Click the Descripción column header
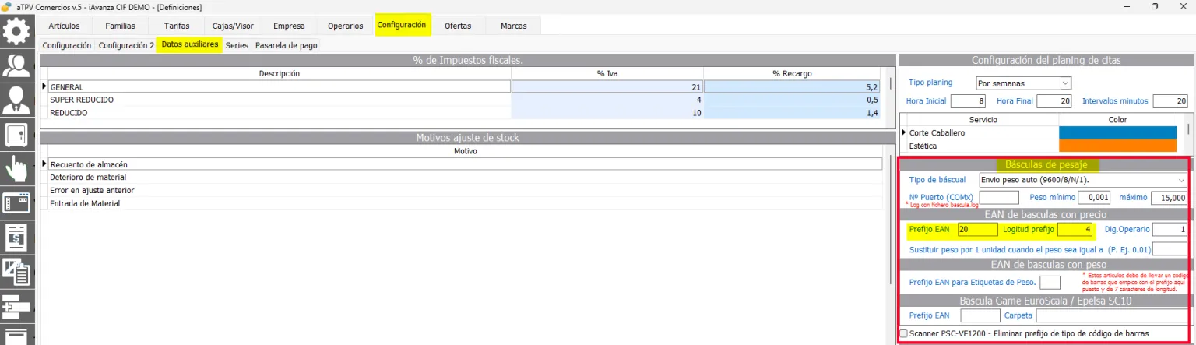1196x345 pixels. pyautogui.click(x=280, y=73)
